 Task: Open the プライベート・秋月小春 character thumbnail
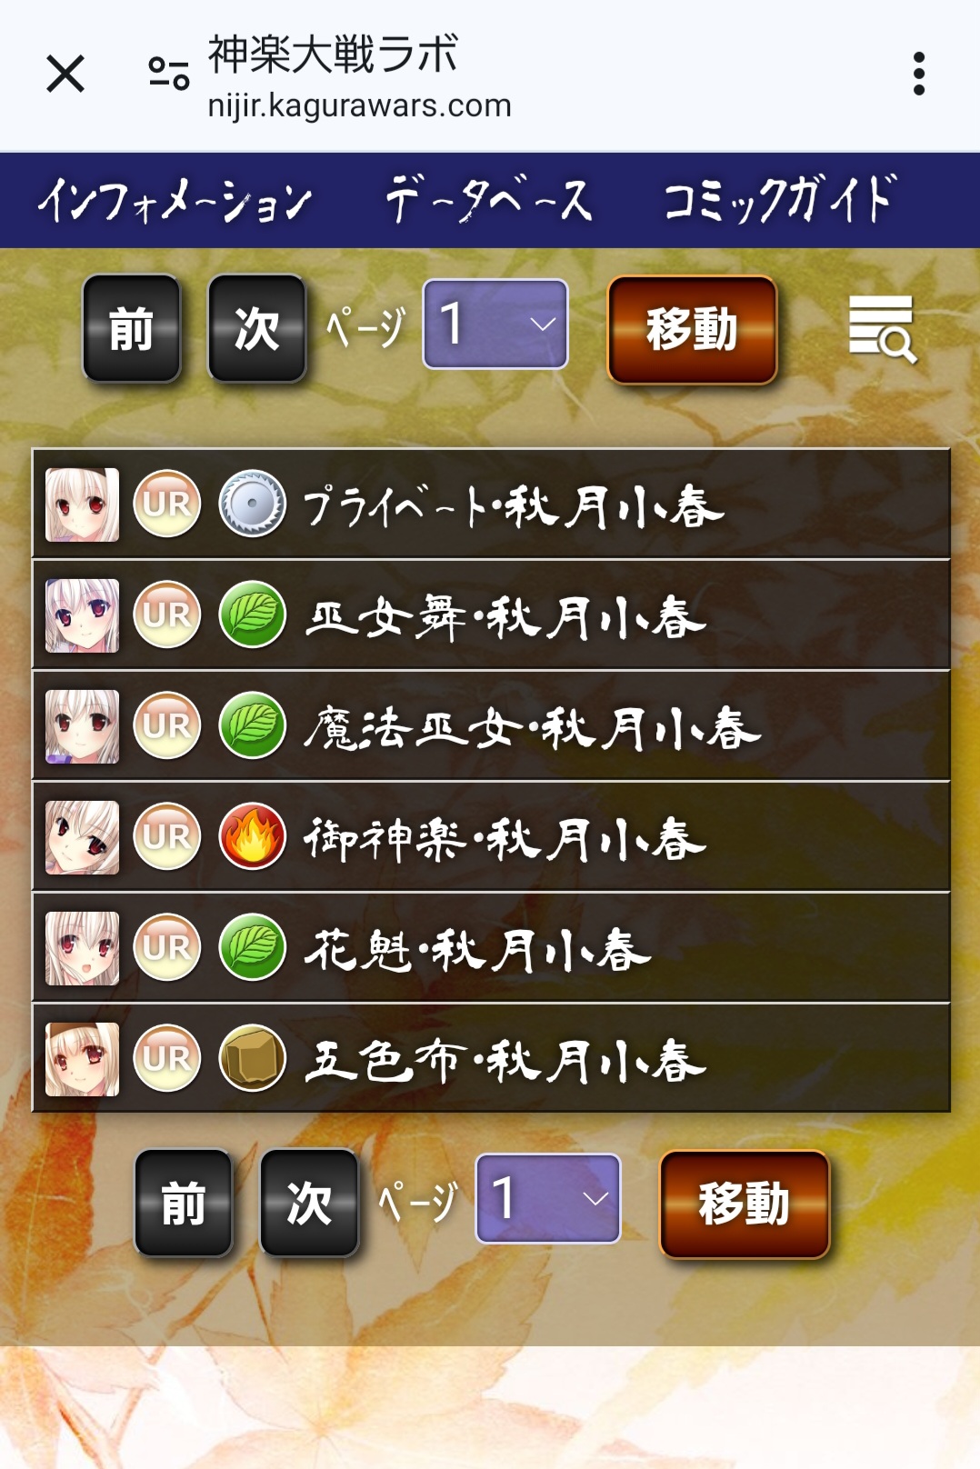pyautogui.click(x=83, y=505)
